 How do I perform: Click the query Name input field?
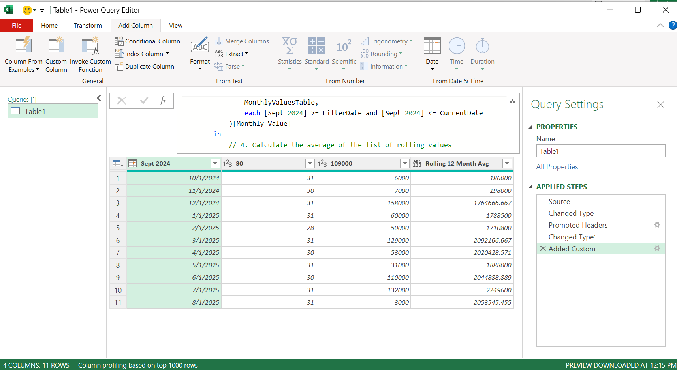[x=601, y=151]
